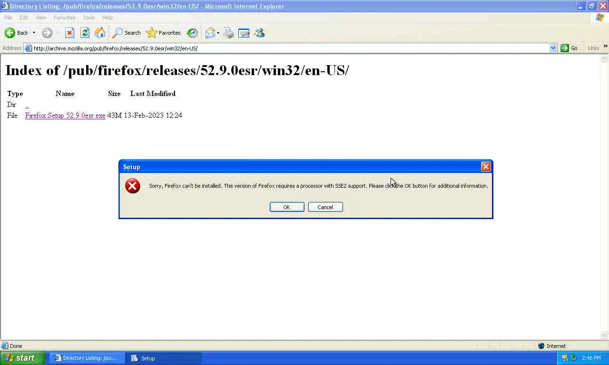Viewport: 609px width, 365px height.
Task: Go to the Home page icon
Action: coord(100,33)
